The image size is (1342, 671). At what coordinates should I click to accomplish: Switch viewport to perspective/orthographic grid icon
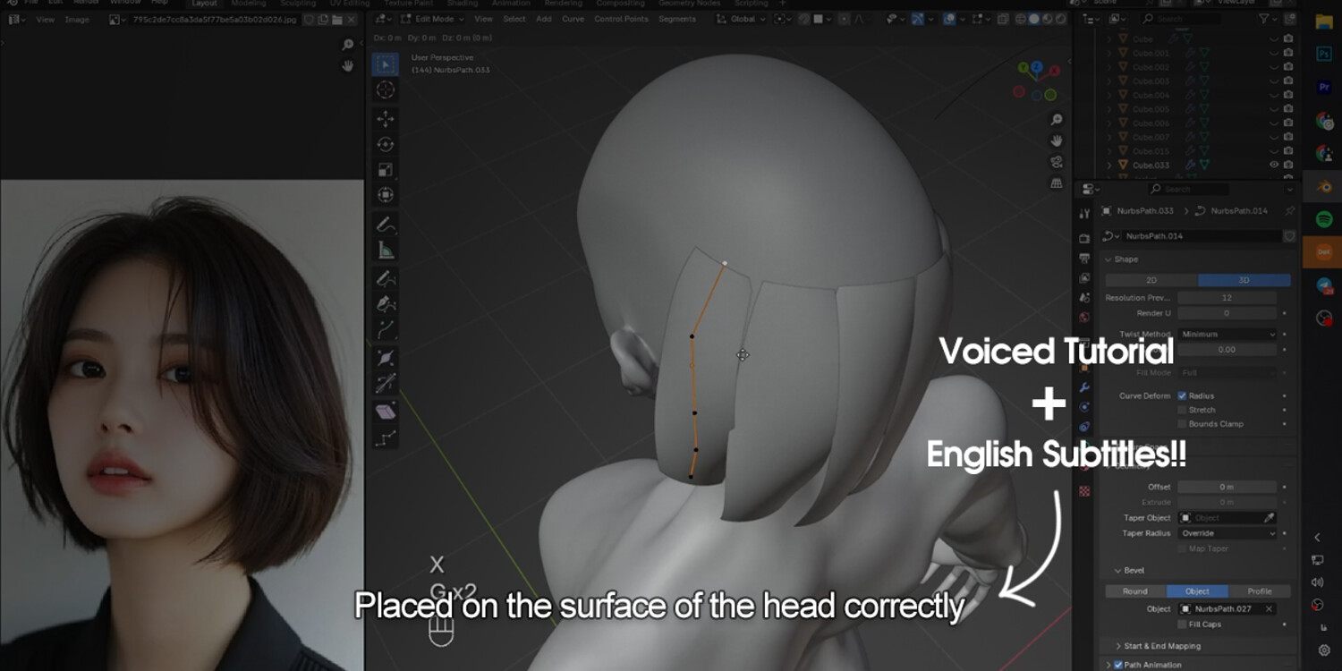[x=1057, y=183]
